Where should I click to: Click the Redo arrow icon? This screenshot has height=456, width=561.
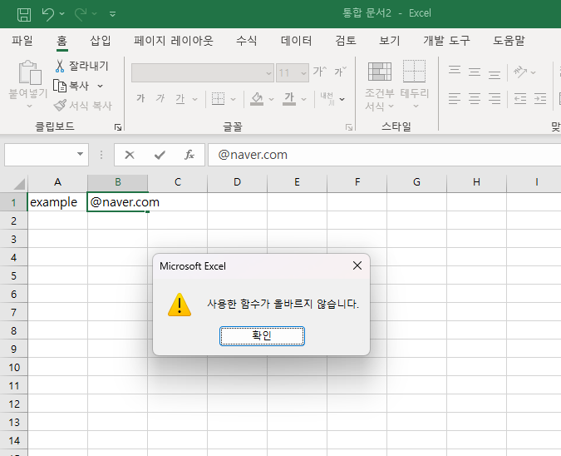(81, 14)
